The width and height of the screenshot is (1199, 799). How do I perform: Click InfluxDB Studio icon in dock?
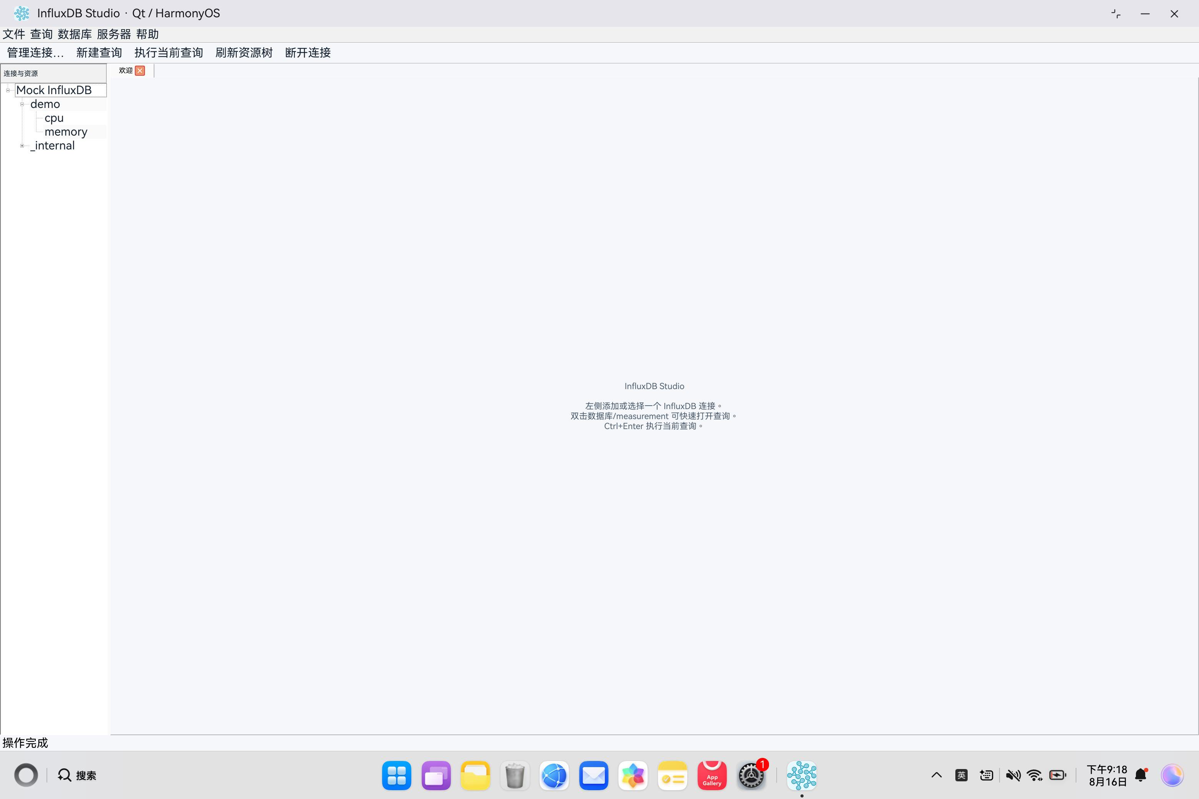pyautogui.click(x=802, y=776)
